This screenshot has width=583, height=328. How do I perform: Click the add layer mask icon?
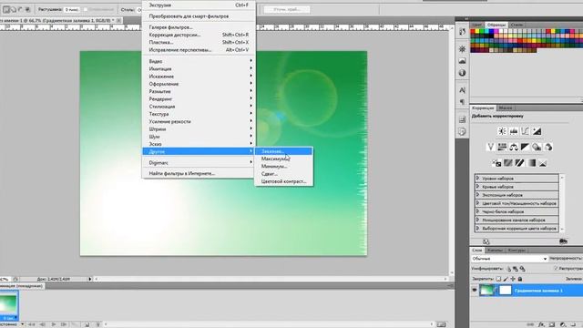[552, 324]
